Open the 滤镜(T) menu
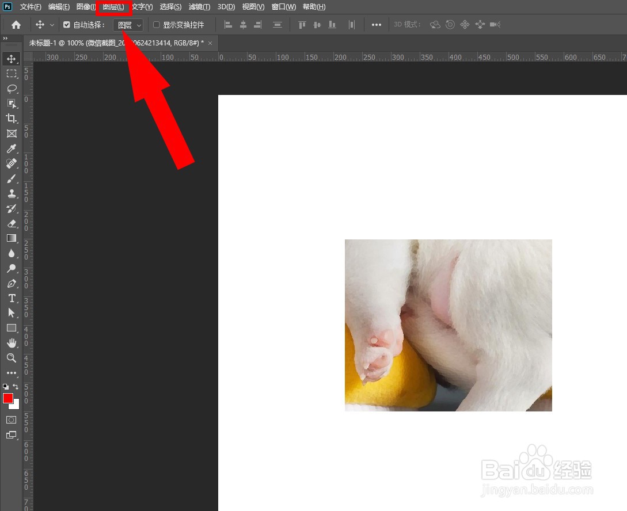This screenshot has width=627, height=511. pyautogui.click(x=200, y=7)
